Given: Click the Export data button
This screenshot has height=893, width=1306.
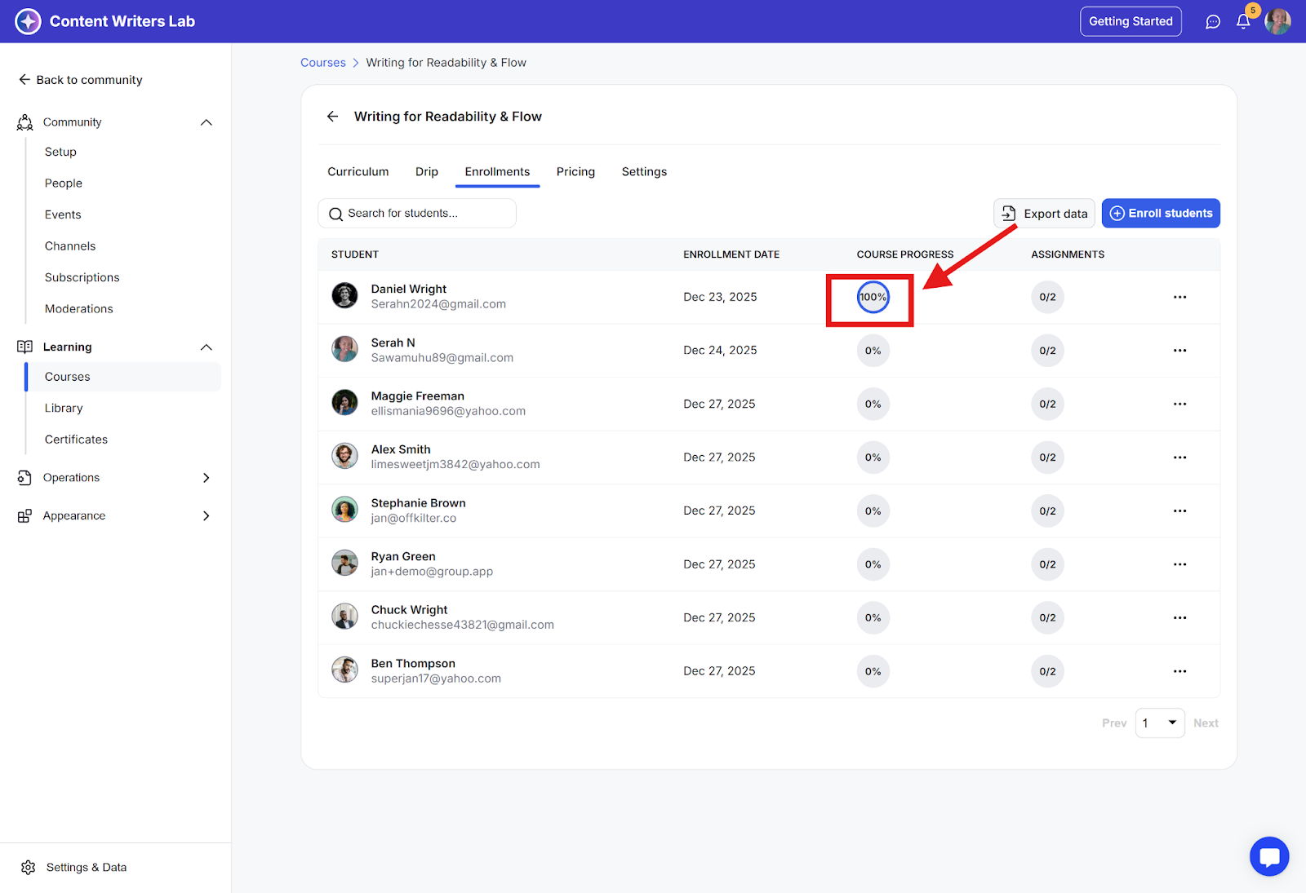Looking at the screenshot, I should [1044, 214].
